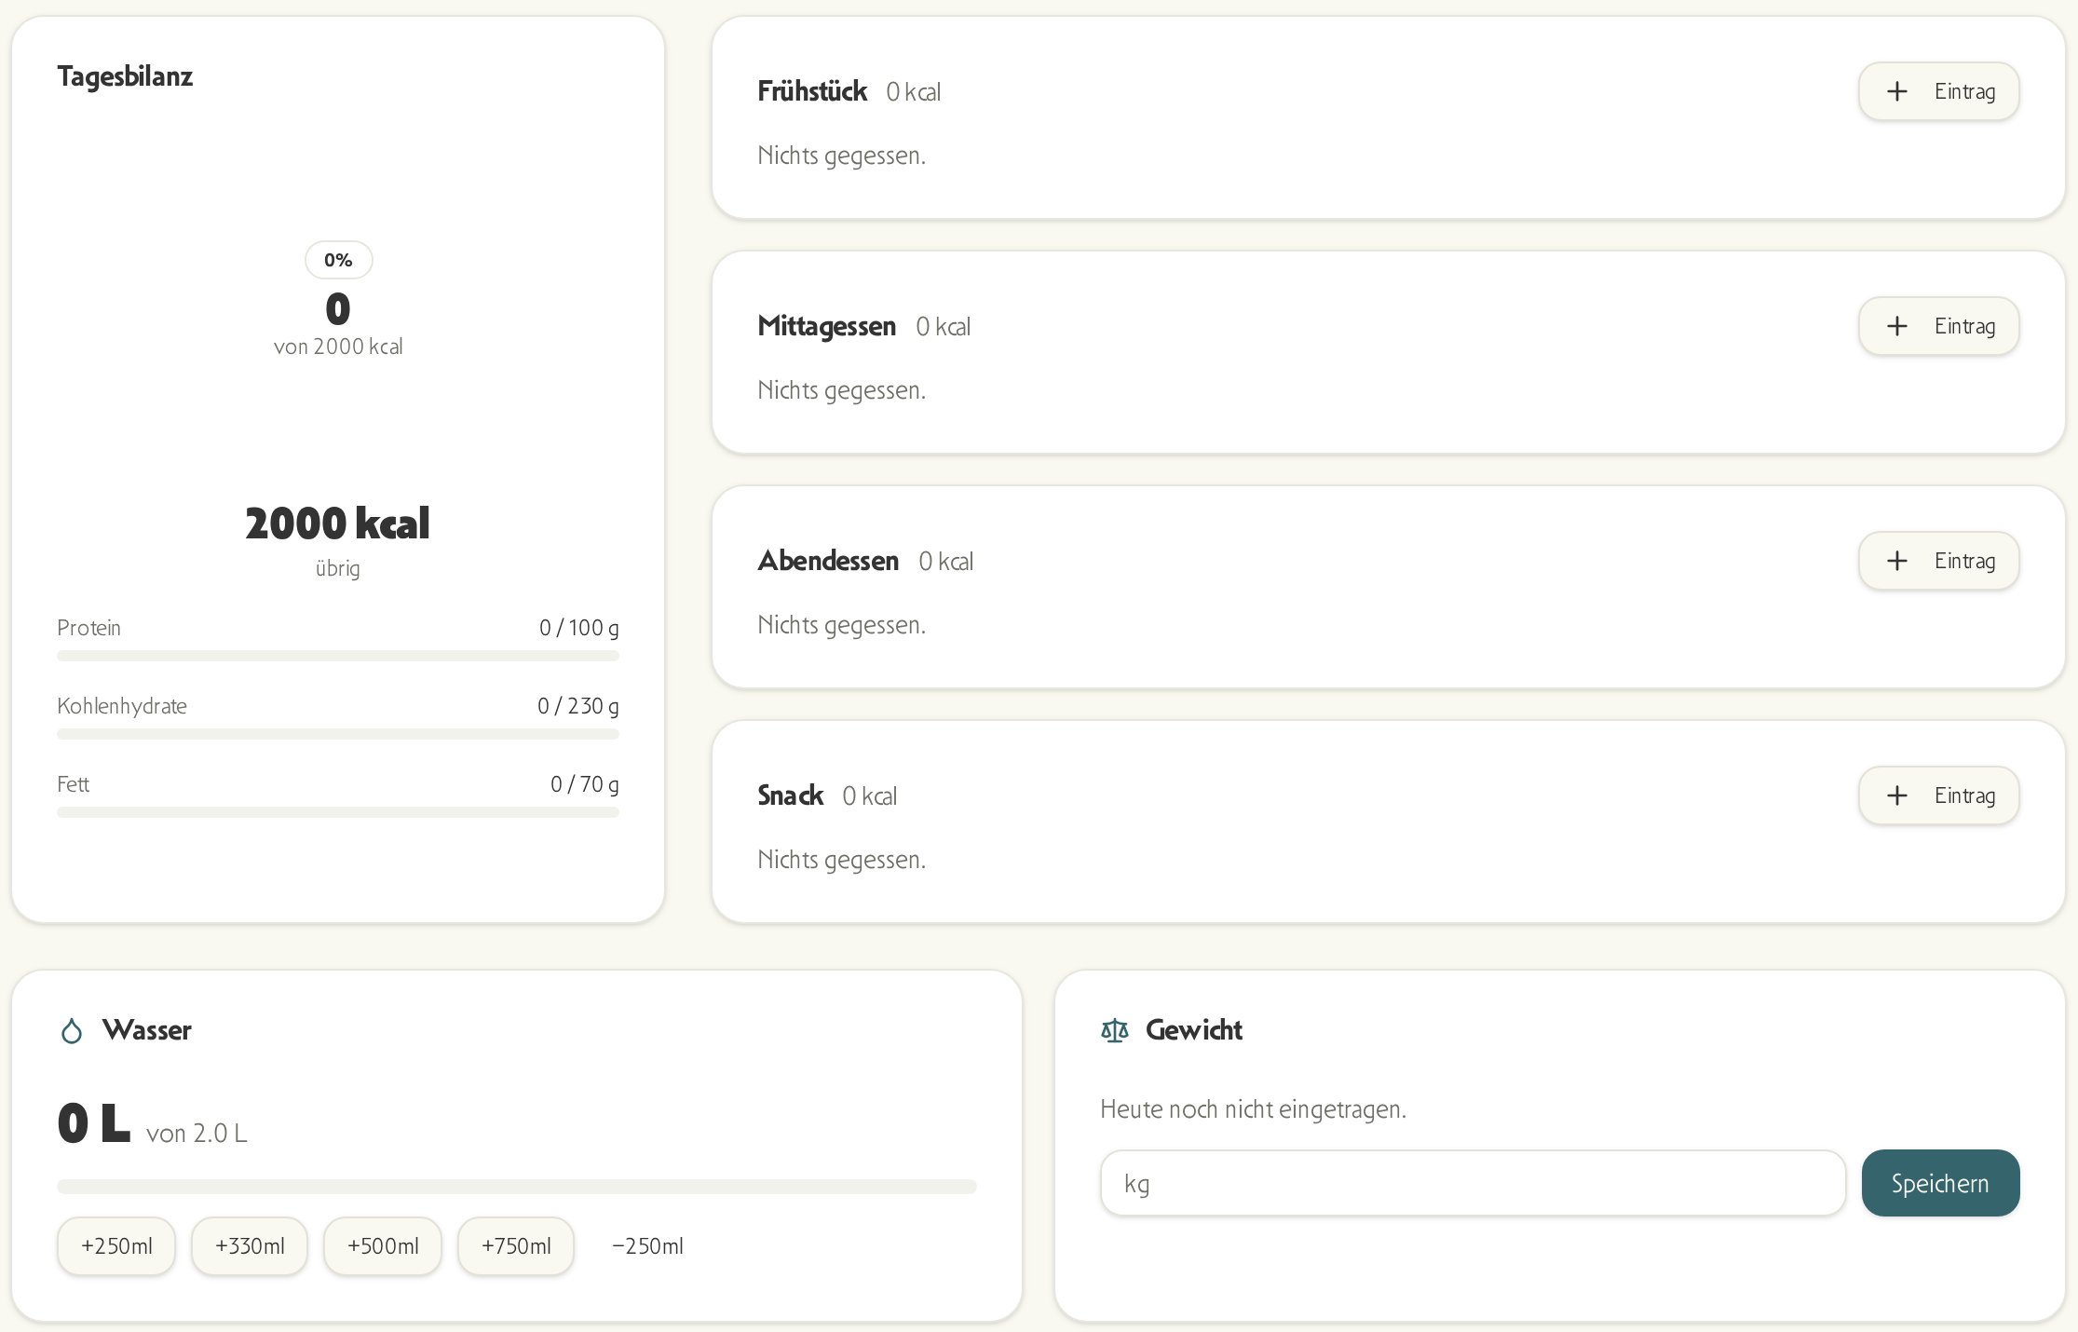Screen dimensions: 2078x1332
Task: Click the scale icon beside Gewicht
Action: [1115, 1031]
